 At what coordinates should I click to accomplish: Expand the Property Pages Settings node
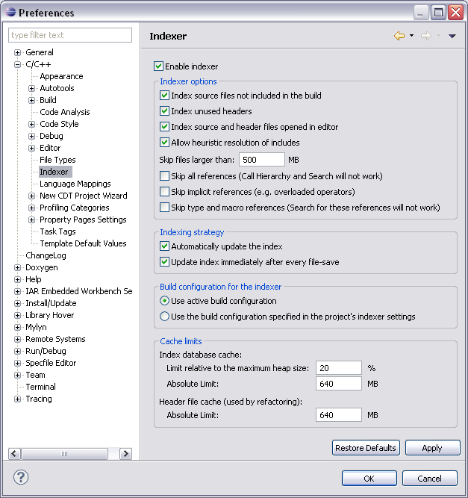(x=31, y=220)
